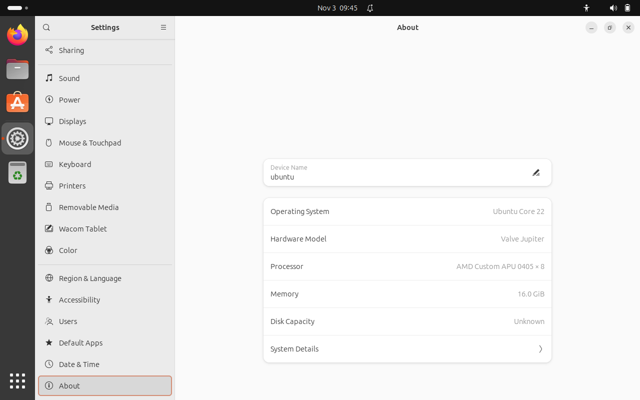Screen dimensions: 640x400
Task: Open Files from the dock
Action: coord(17,69)
